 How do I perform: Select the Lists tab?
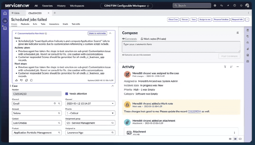[16, 13]
